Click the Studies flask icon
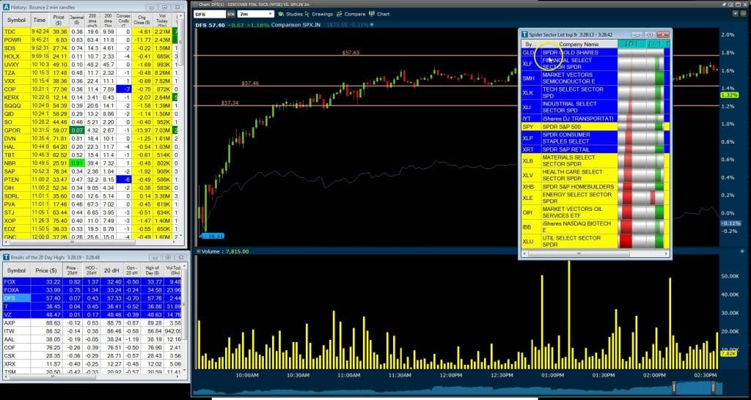 pos(281,15)
